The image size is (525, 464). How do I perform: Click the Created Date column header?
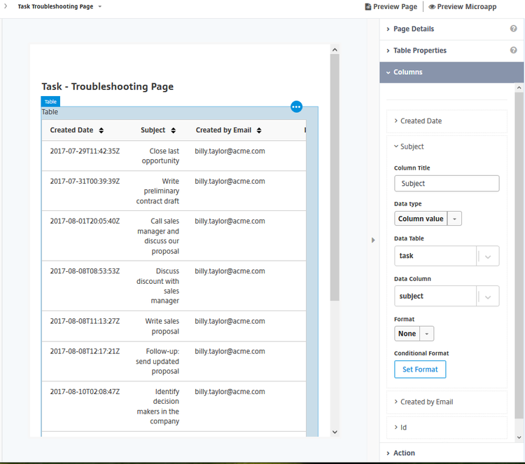71,130
